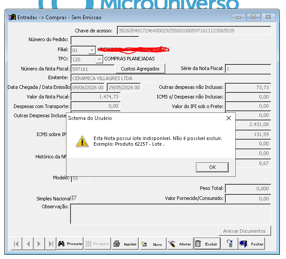
Task: Click the refresh icon beside Excluir
Action: [230, 244]
